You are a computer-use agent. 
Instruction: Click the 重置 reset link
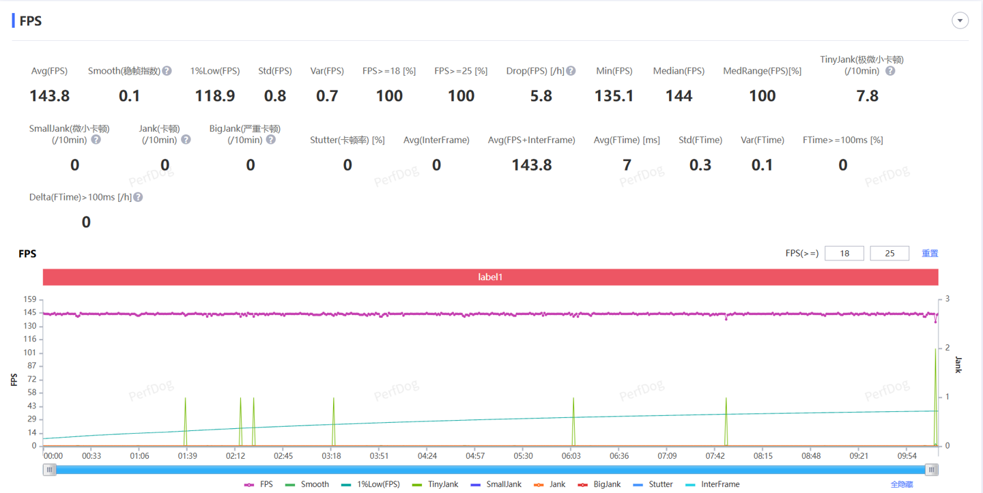(930, 253)
